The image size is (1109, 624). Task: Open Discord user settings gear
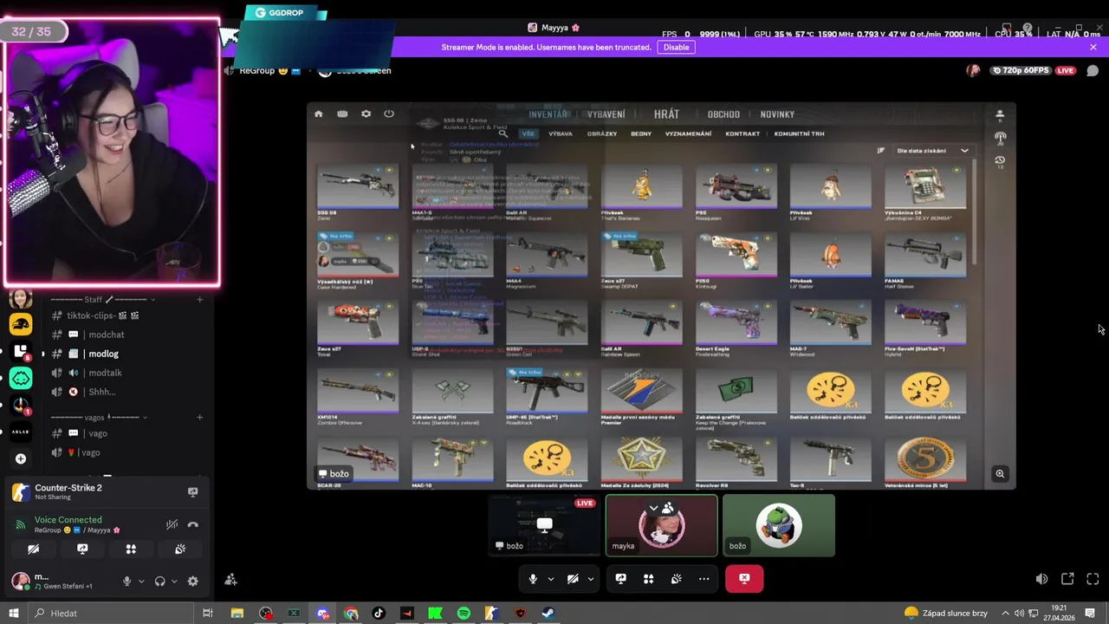(192, 582)
